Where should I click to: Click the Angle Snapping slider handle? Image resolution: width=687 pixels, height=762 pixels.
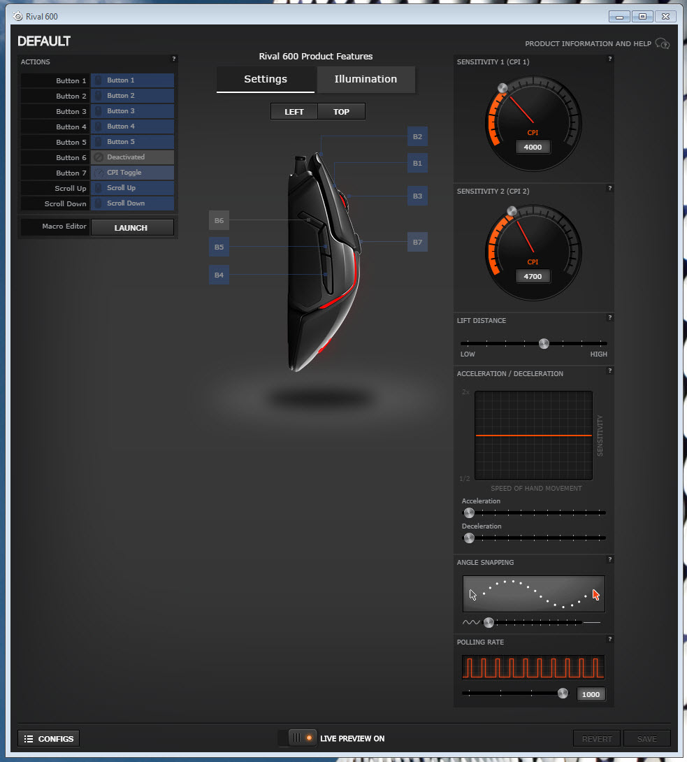coord(489,622)
